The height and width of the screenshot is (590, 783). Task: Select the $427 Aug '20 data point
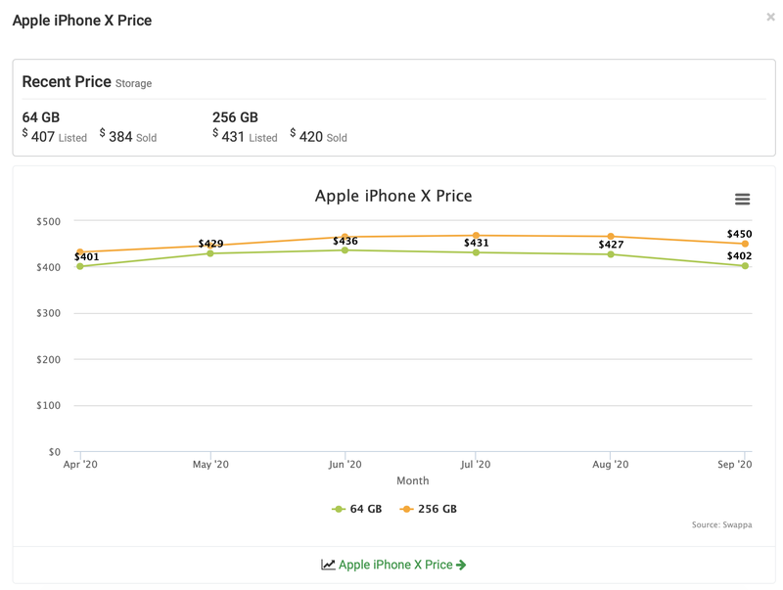(610, 254)
